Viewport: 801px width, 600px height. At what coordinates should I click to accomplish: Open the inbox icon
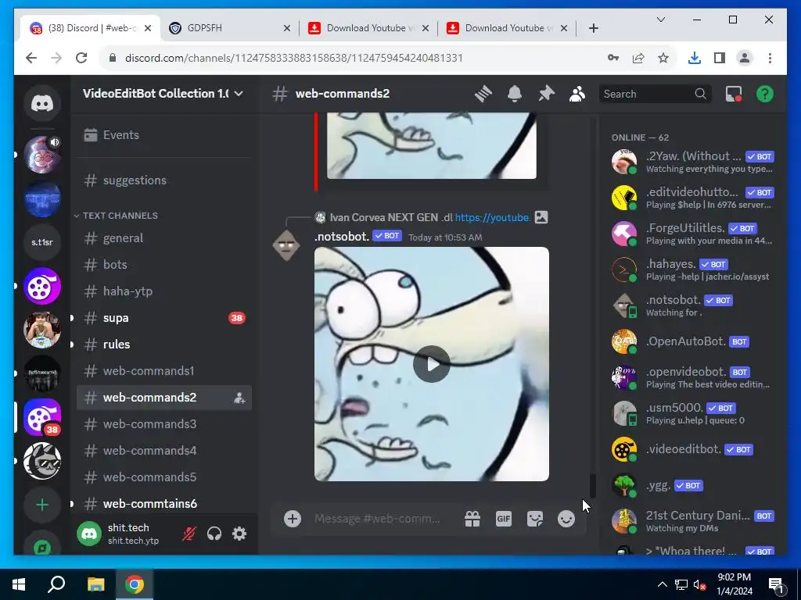[x=734, y=94]
